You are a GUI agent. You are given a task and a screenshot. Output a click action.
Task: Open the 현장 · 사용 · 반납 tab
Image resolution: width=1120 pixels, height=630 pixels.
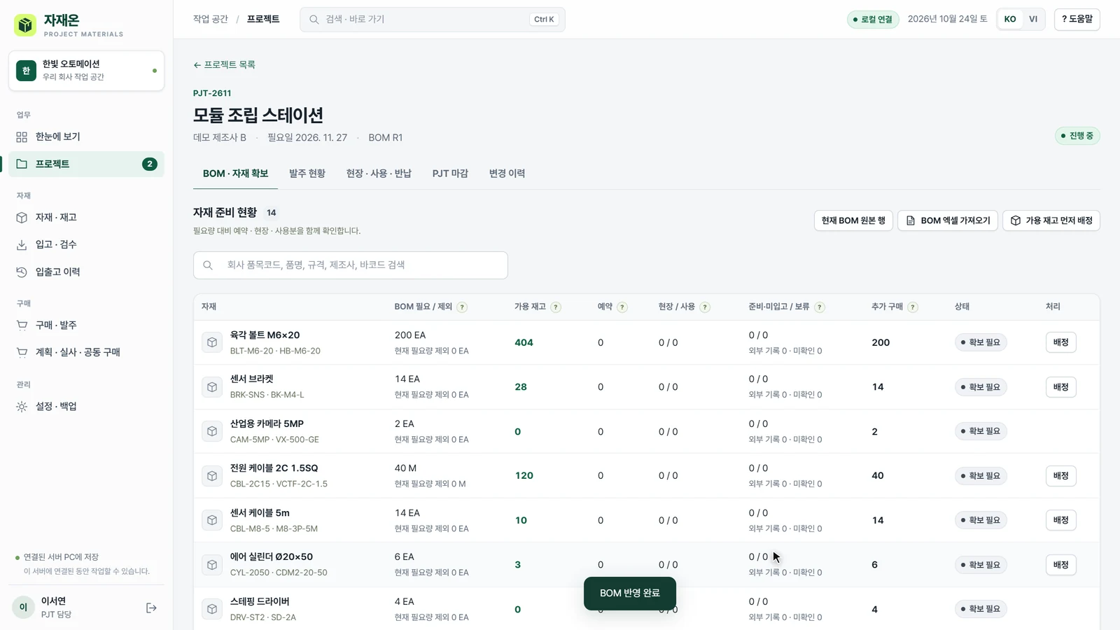[379, 174]
